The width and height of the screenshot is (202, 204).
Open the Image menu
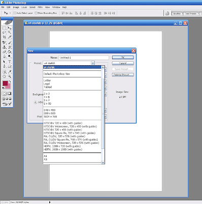(x=16, y=7)
